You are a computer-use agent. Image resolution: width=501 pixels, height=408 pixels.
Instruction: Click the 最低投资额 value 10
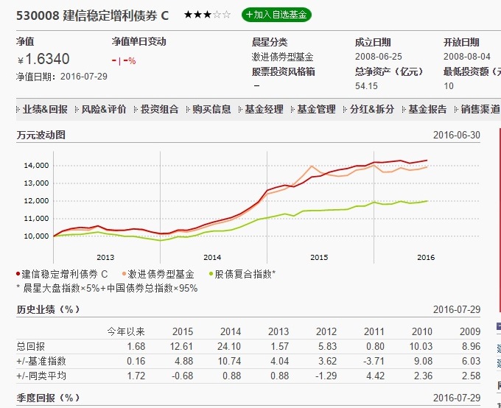pyautogui.click(x=449, y=86)
